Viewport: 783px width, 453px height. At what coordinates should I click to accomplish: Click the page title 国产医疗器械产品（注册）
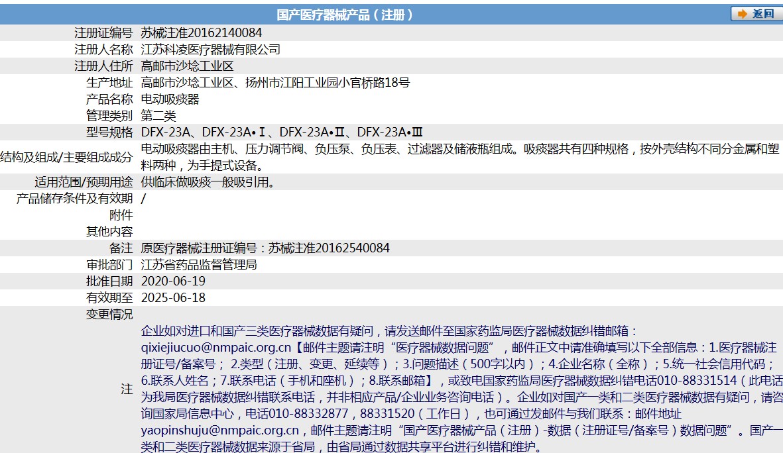click(x=345, y=15)
